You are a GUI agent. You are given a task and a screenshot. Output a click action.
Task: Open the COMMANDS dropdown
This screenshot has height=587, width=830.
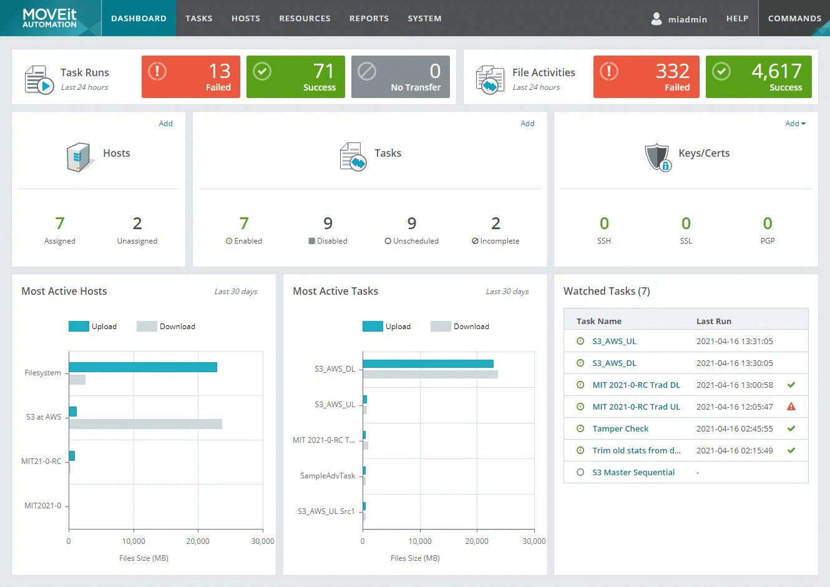pyautogui.click(x=794, y=18)
